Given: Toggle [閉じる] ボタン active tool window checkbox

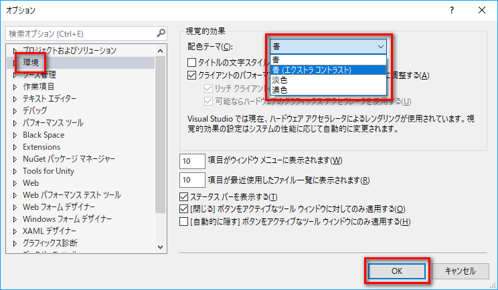Looking at the screenshot, I should pyautogui.click(x=183, y=209).
